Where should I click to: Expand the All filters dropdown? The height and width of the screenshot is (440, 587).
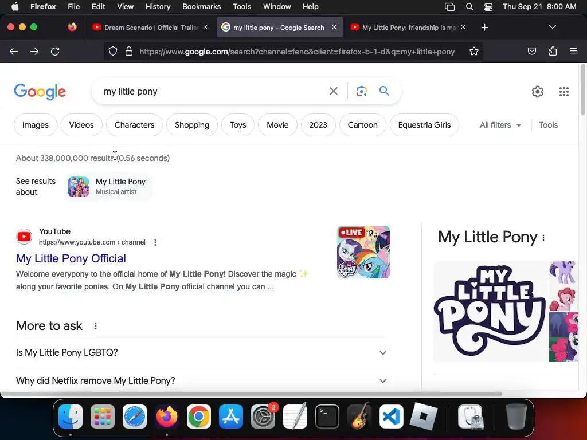(500, 125)
